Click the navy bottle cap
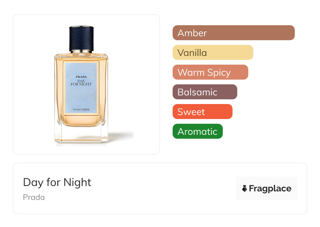Screen dimensions: 320x227 (x=81, y=38)
